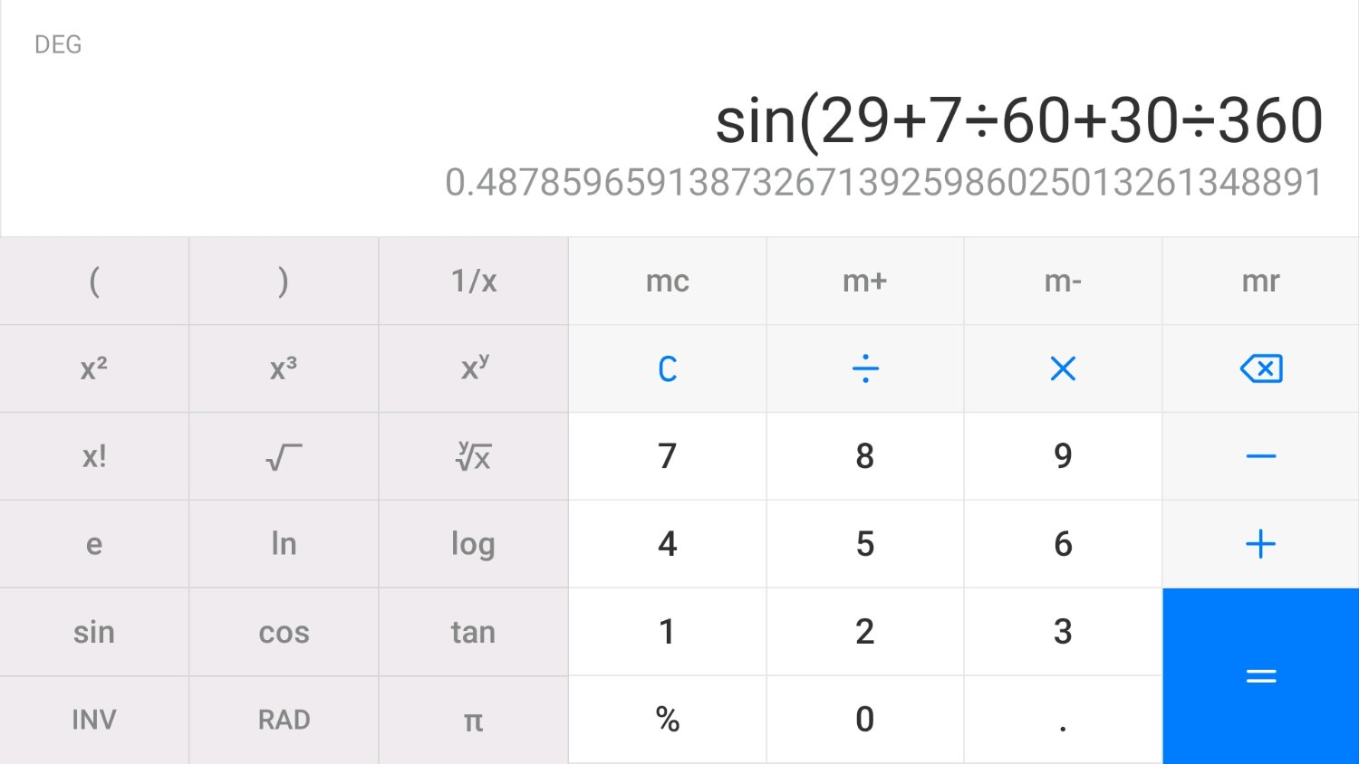Viewport: 1359px width, 764px height.
Task: Tap the backspace delete icon
Action: [1261, 368]
